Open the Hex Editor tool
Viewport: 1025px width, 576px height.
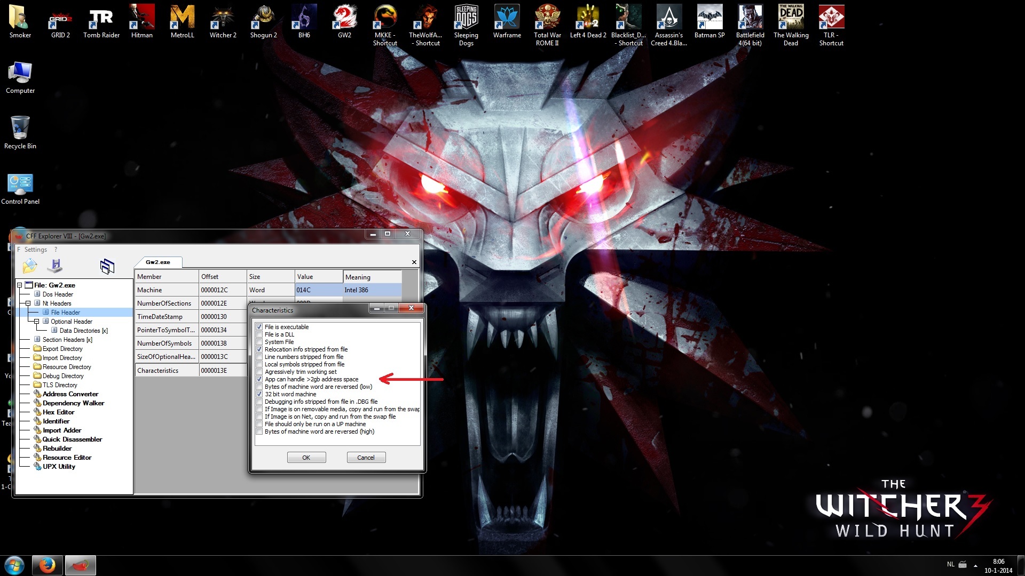click(59, 412)
